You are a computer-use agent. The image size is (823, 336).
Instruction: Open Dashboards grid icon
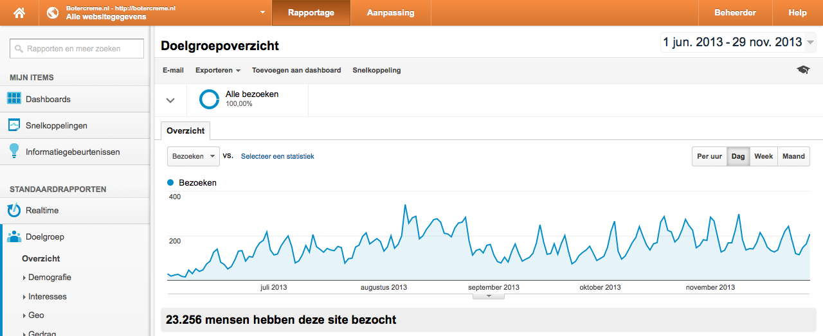14,99
